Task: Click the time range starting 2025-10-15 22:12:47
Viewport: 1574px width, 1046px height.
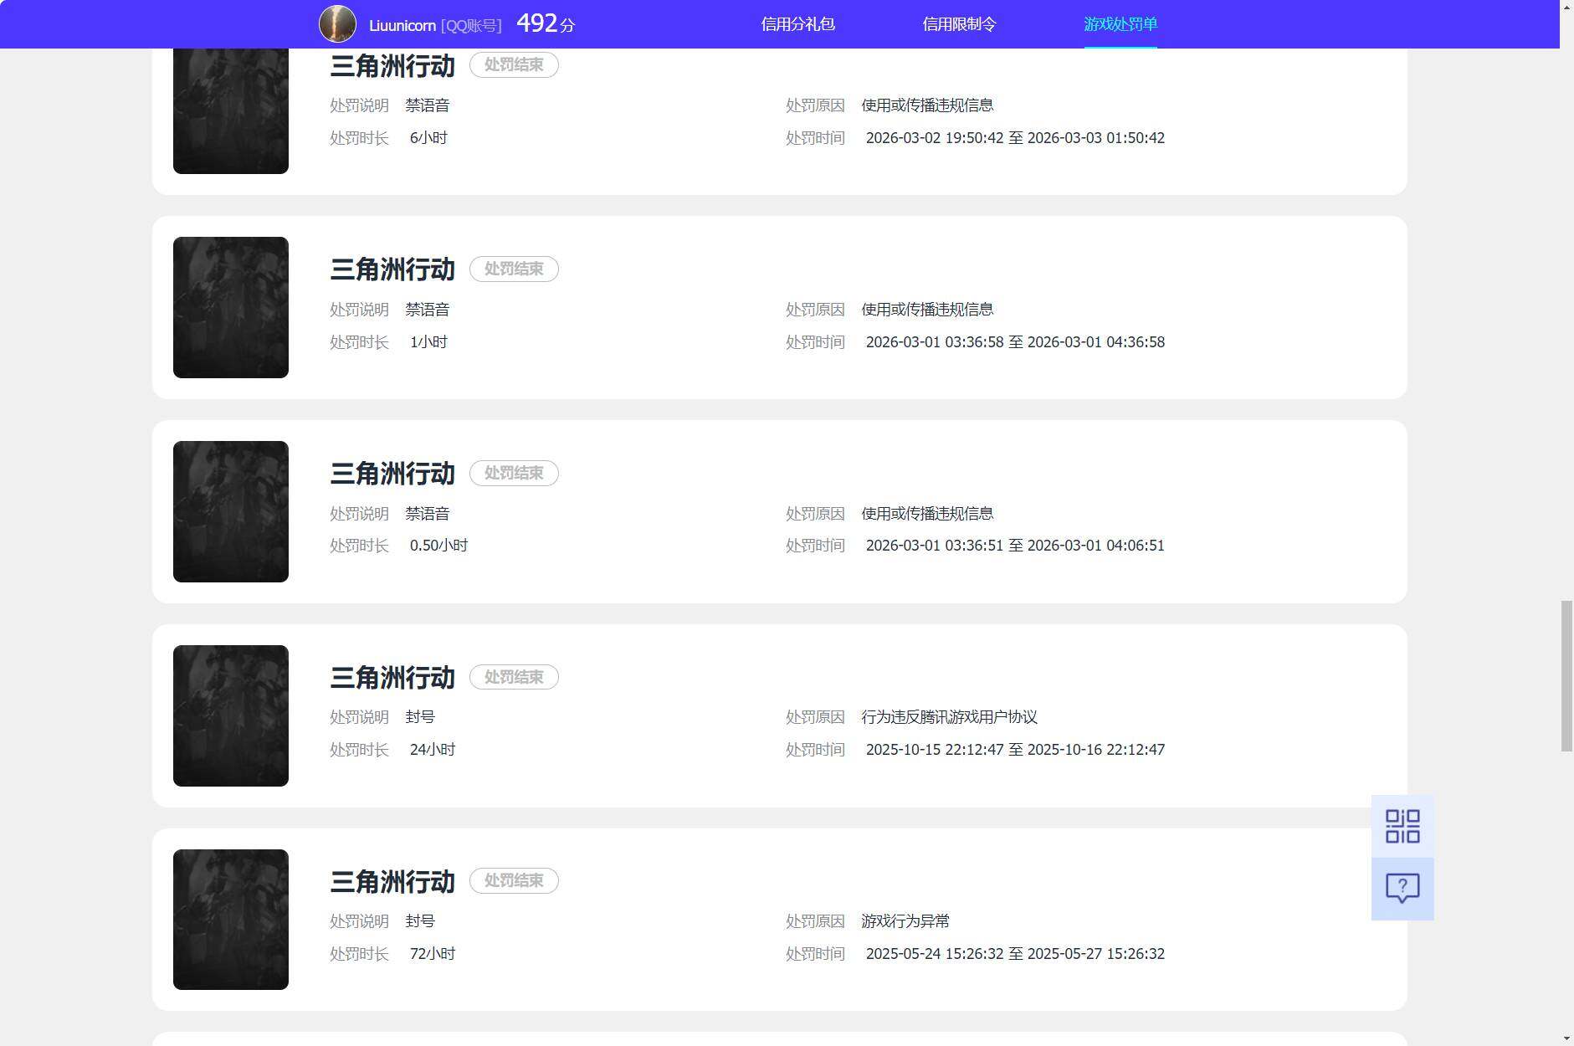Action: [1015, 750]
